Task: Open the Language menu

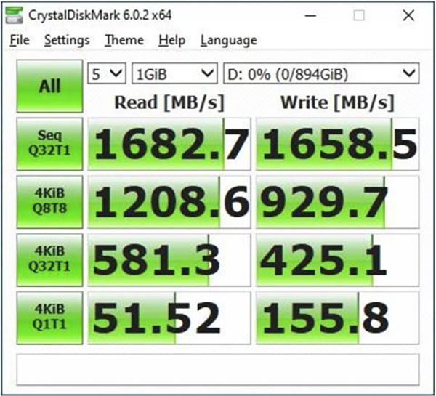Action: 228,41
